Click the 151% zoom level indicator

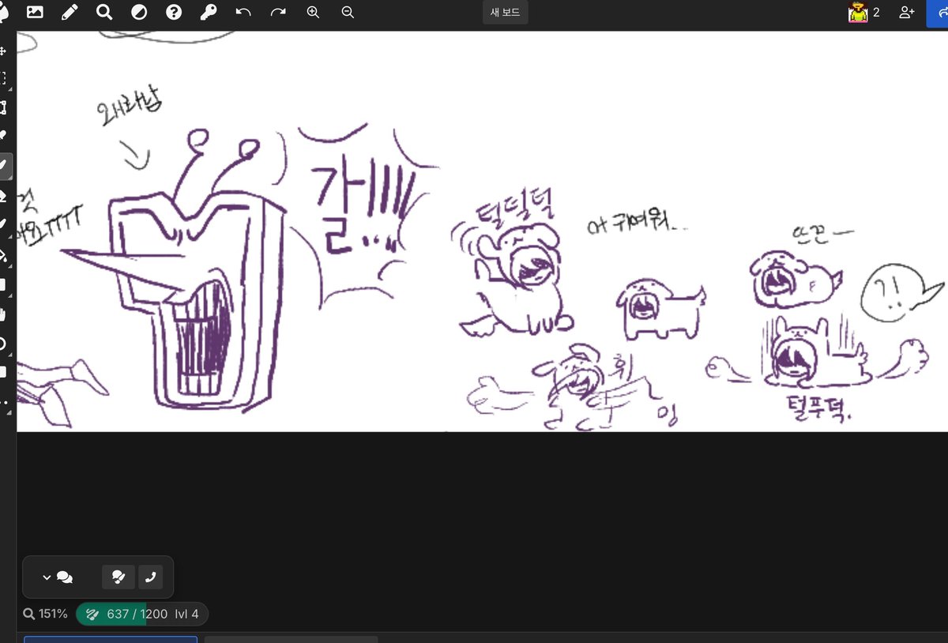click(45, 614)
